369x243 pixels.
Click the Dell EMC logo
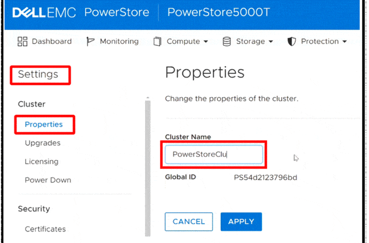point(44,13)
